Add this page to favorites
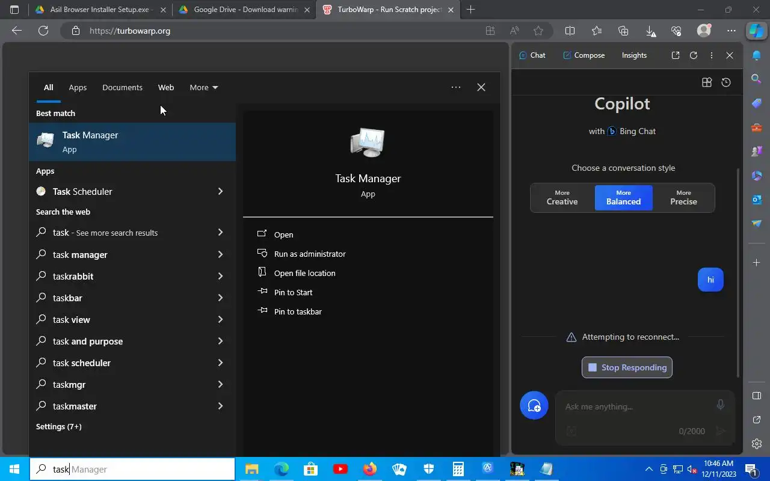The width and height of the screenshot is (770, 481). click(538, 31)
